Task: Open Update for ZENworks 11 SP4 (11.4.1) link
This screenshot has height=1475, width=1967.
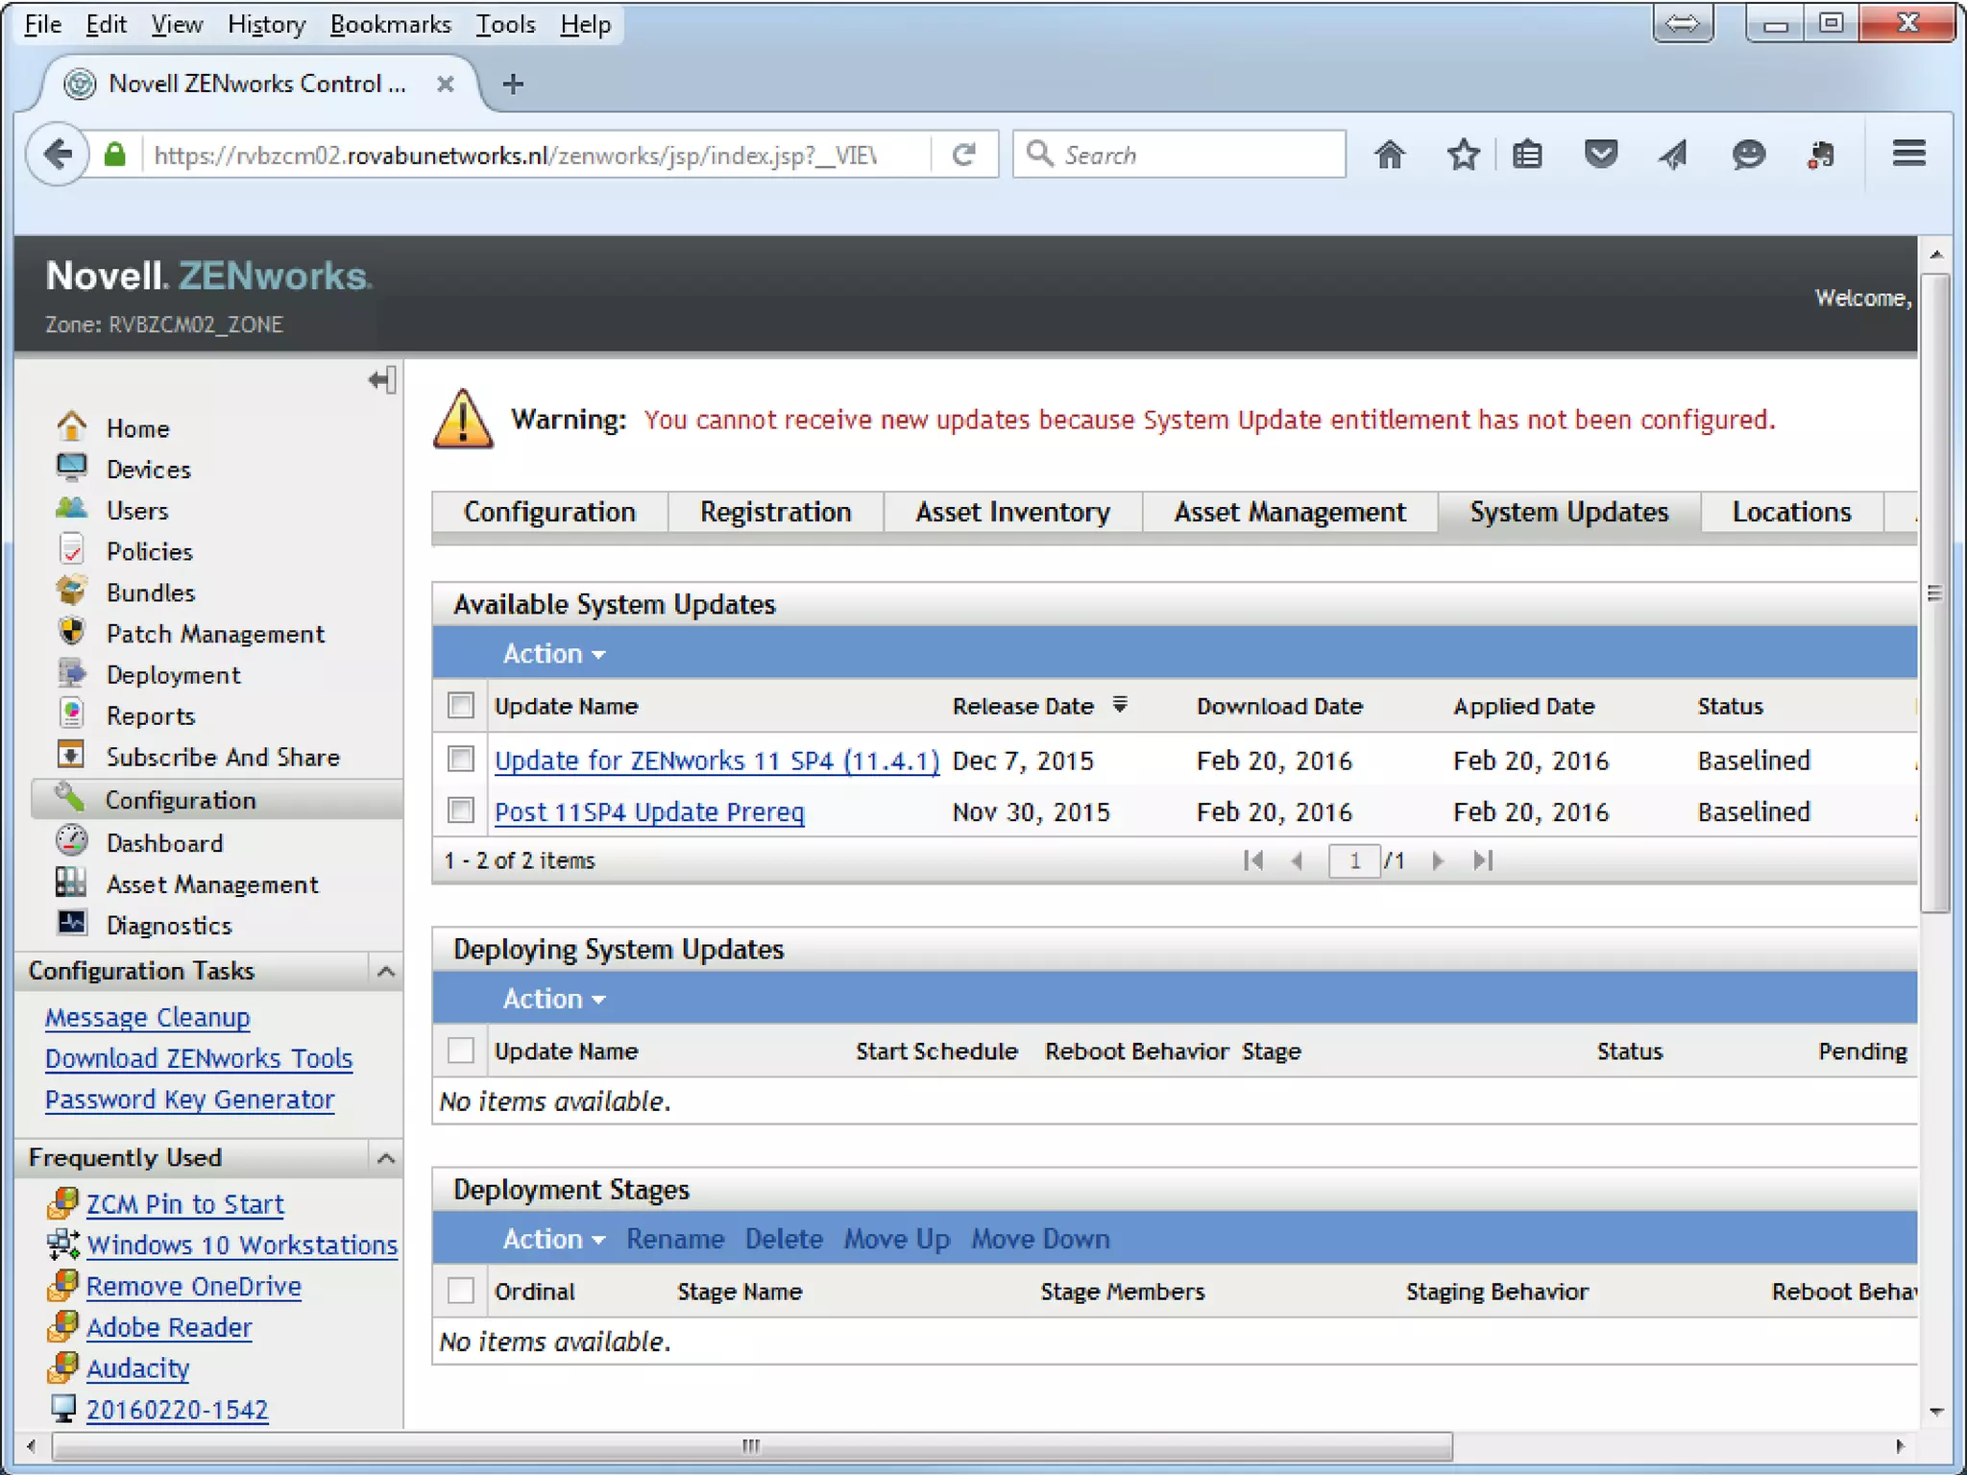Action: click(x=716, y=761)
